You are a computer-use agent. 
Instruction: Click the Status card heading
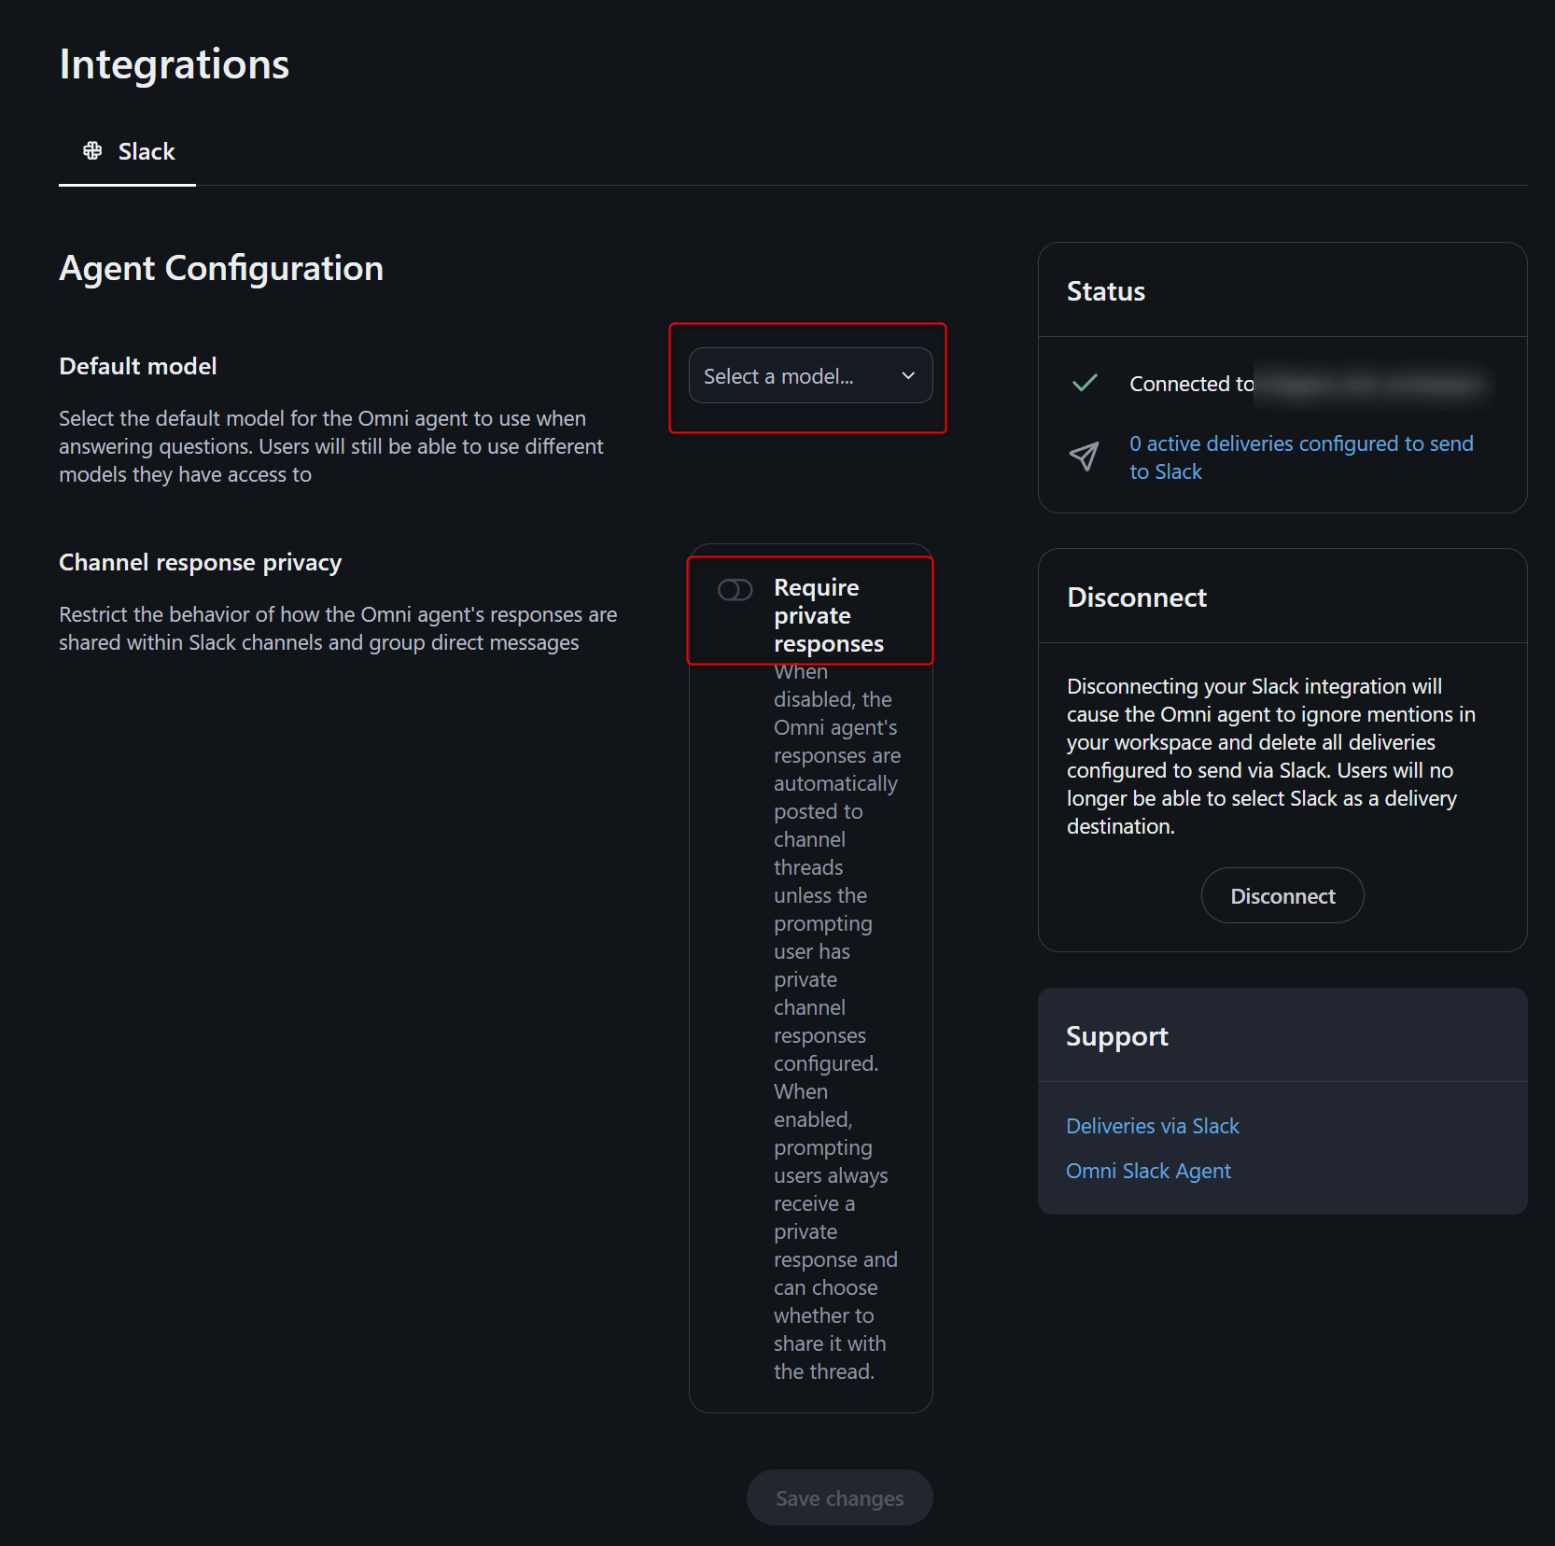click(x=1106, y=291)
